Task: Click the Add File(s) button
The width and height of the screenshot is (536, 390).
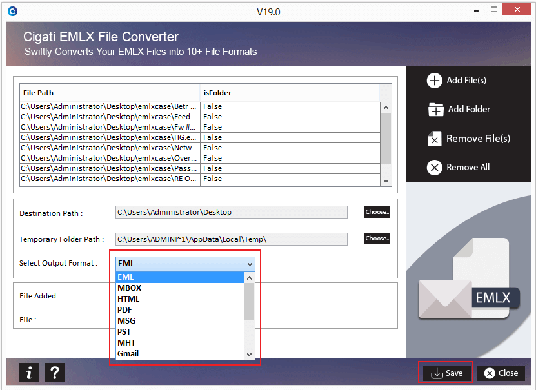Action: [x=468, y=81]
